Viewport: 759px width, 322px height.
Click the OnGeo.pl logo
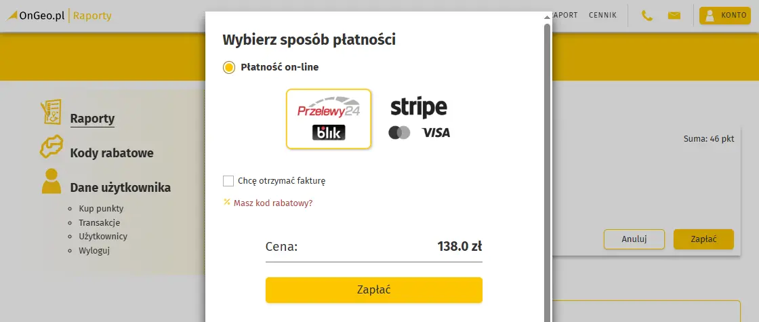point(37,16)
